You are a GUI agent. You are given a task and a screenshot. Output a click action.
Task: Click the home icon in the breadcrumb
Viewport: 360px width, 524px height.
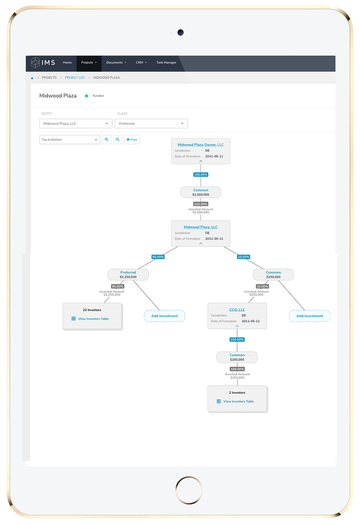32,78
